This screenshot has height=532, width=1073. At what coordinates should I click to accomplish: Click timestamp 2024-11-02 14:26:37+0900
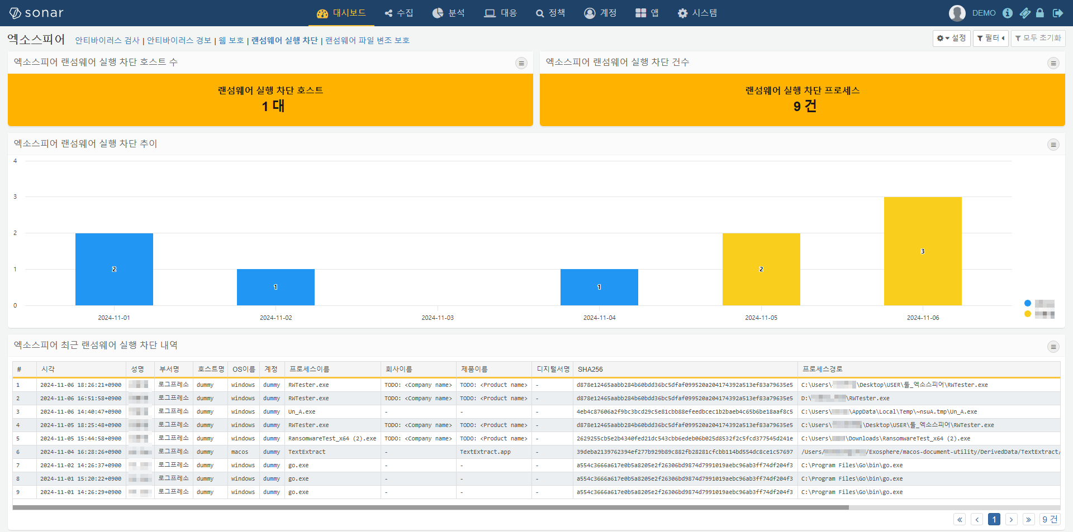click(80, 466)
